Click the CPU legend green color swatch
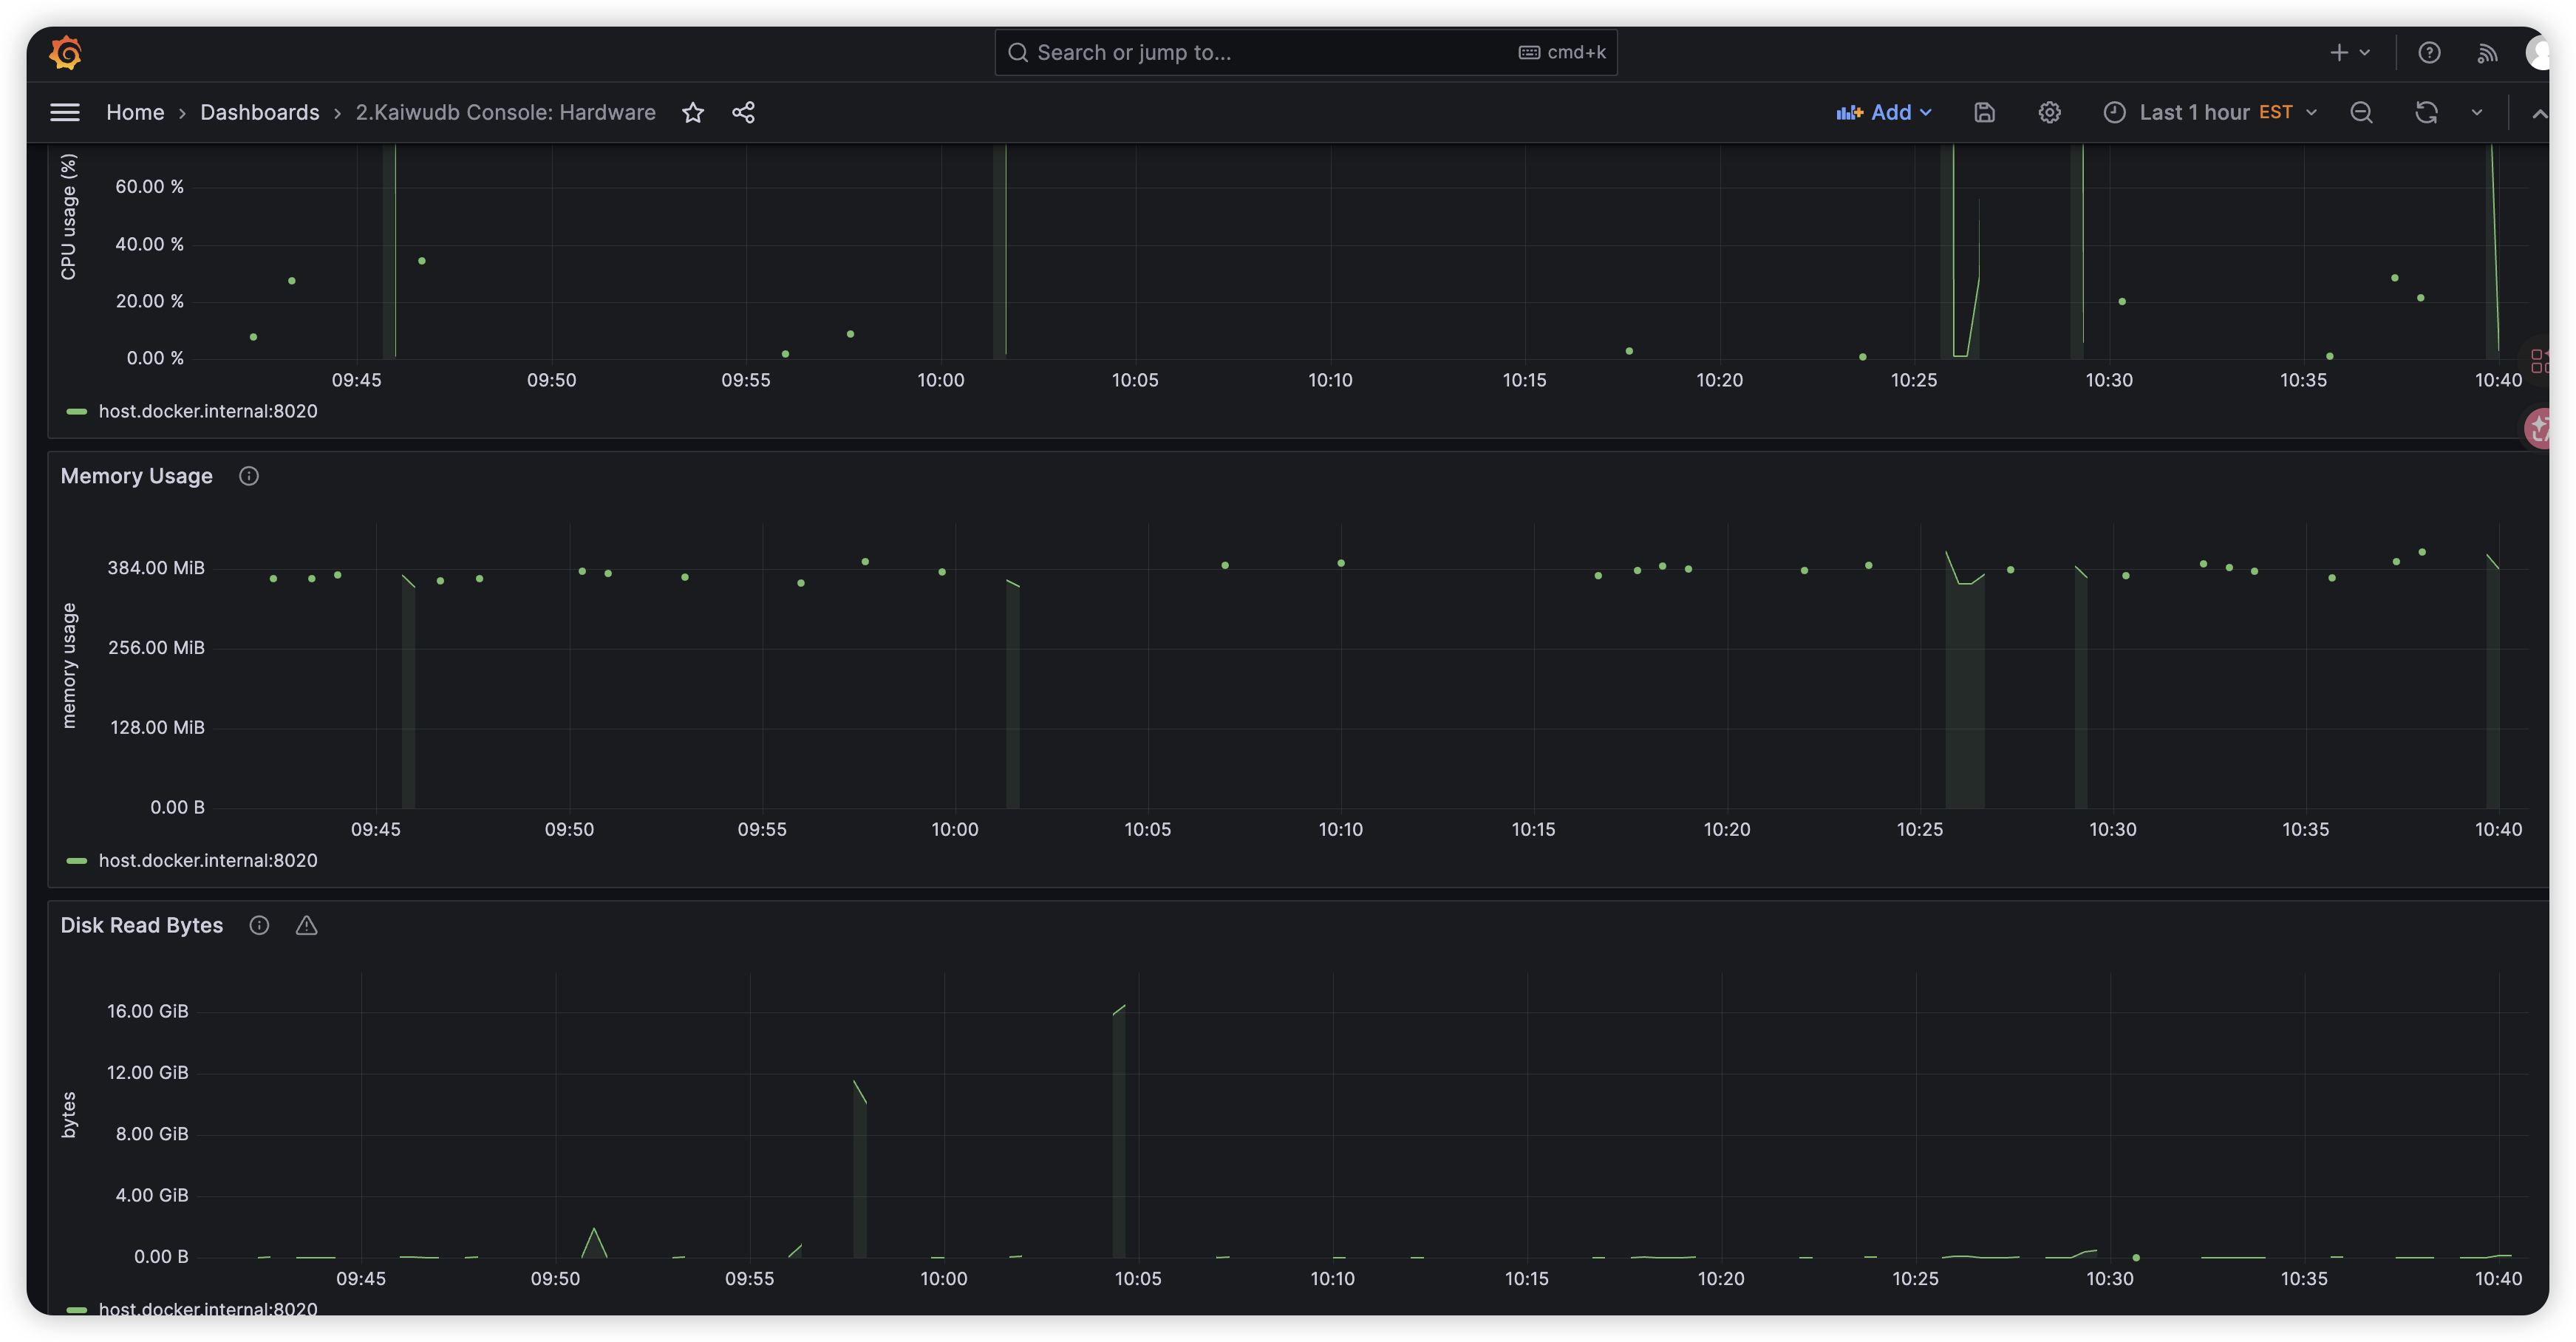 tap(76, 411)
